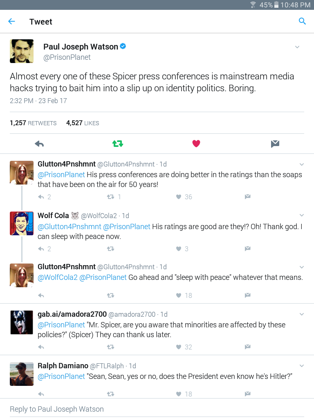View the list of 4,527 likes
Viewport: 314px width, 419px height.
tap(83, 123)
